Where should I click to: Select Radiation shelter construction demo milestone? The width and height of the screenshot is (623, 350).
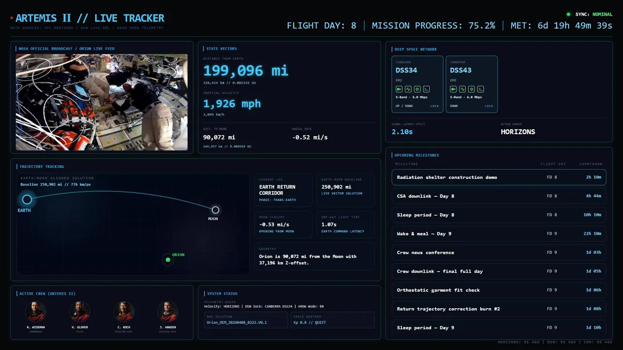499,177
